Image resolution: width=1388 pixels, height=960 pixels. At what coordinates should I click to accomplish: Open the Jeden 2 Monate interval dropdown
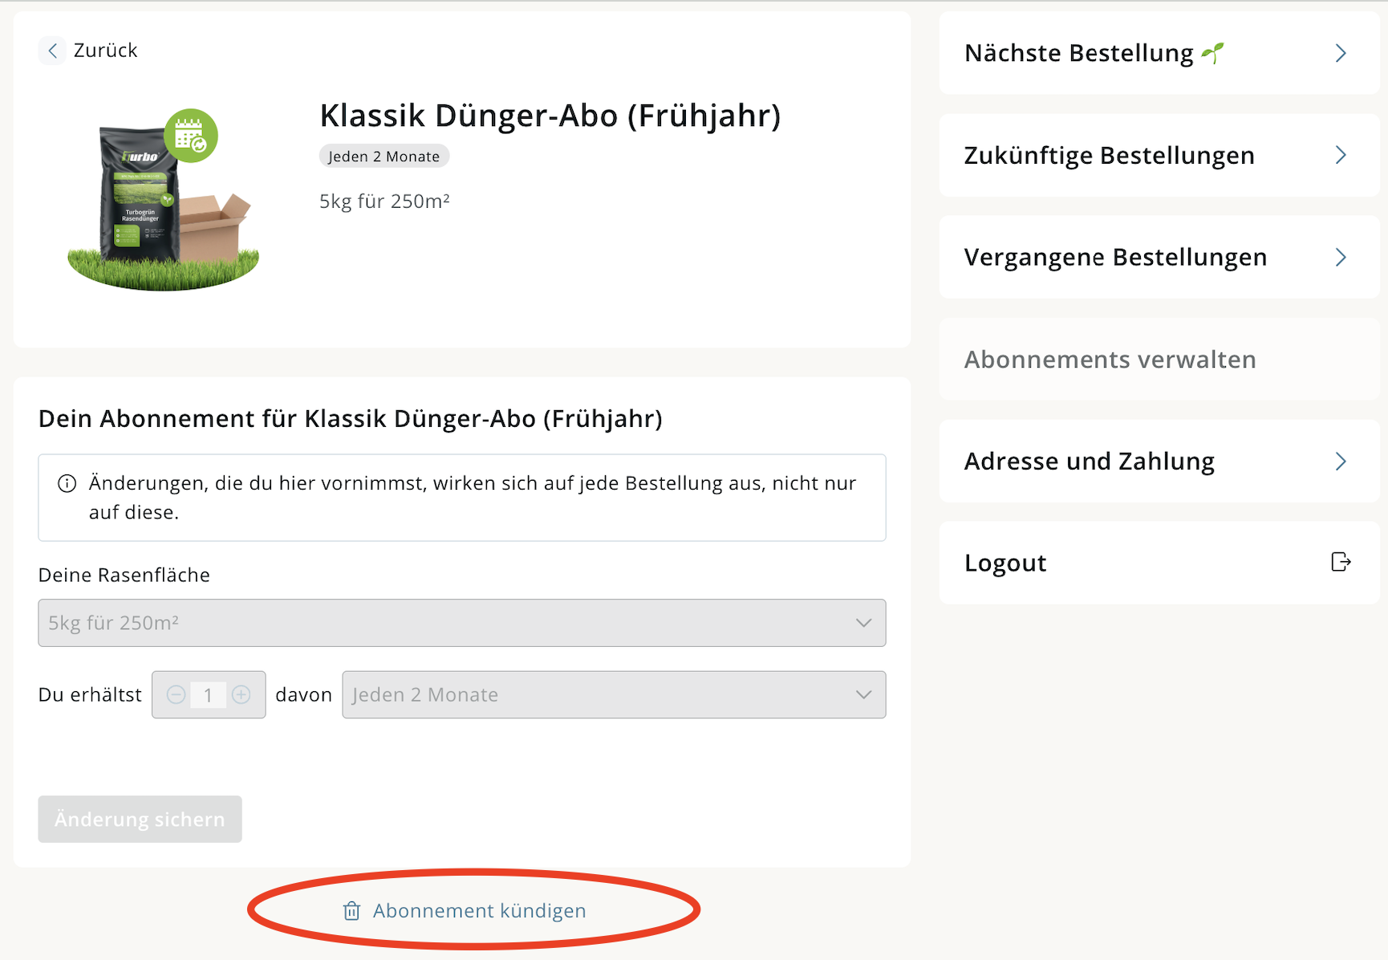[x=614, y=694]
